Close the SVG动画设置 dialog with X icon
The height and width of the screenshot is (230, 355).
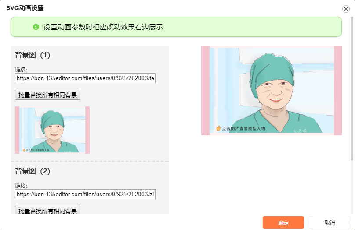click(x=346, y=9)
